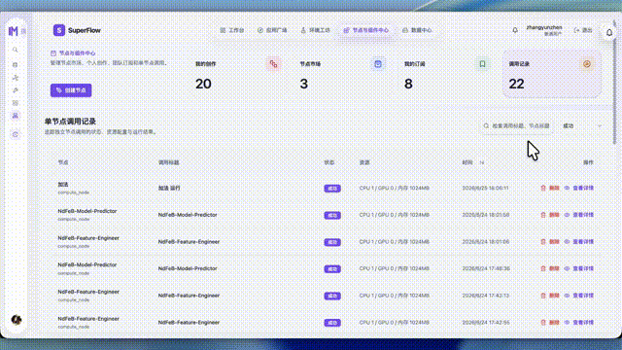Select the 节点与组件中心 tab
The width and height of the screenshot is (622, 350).
point(366,30)
